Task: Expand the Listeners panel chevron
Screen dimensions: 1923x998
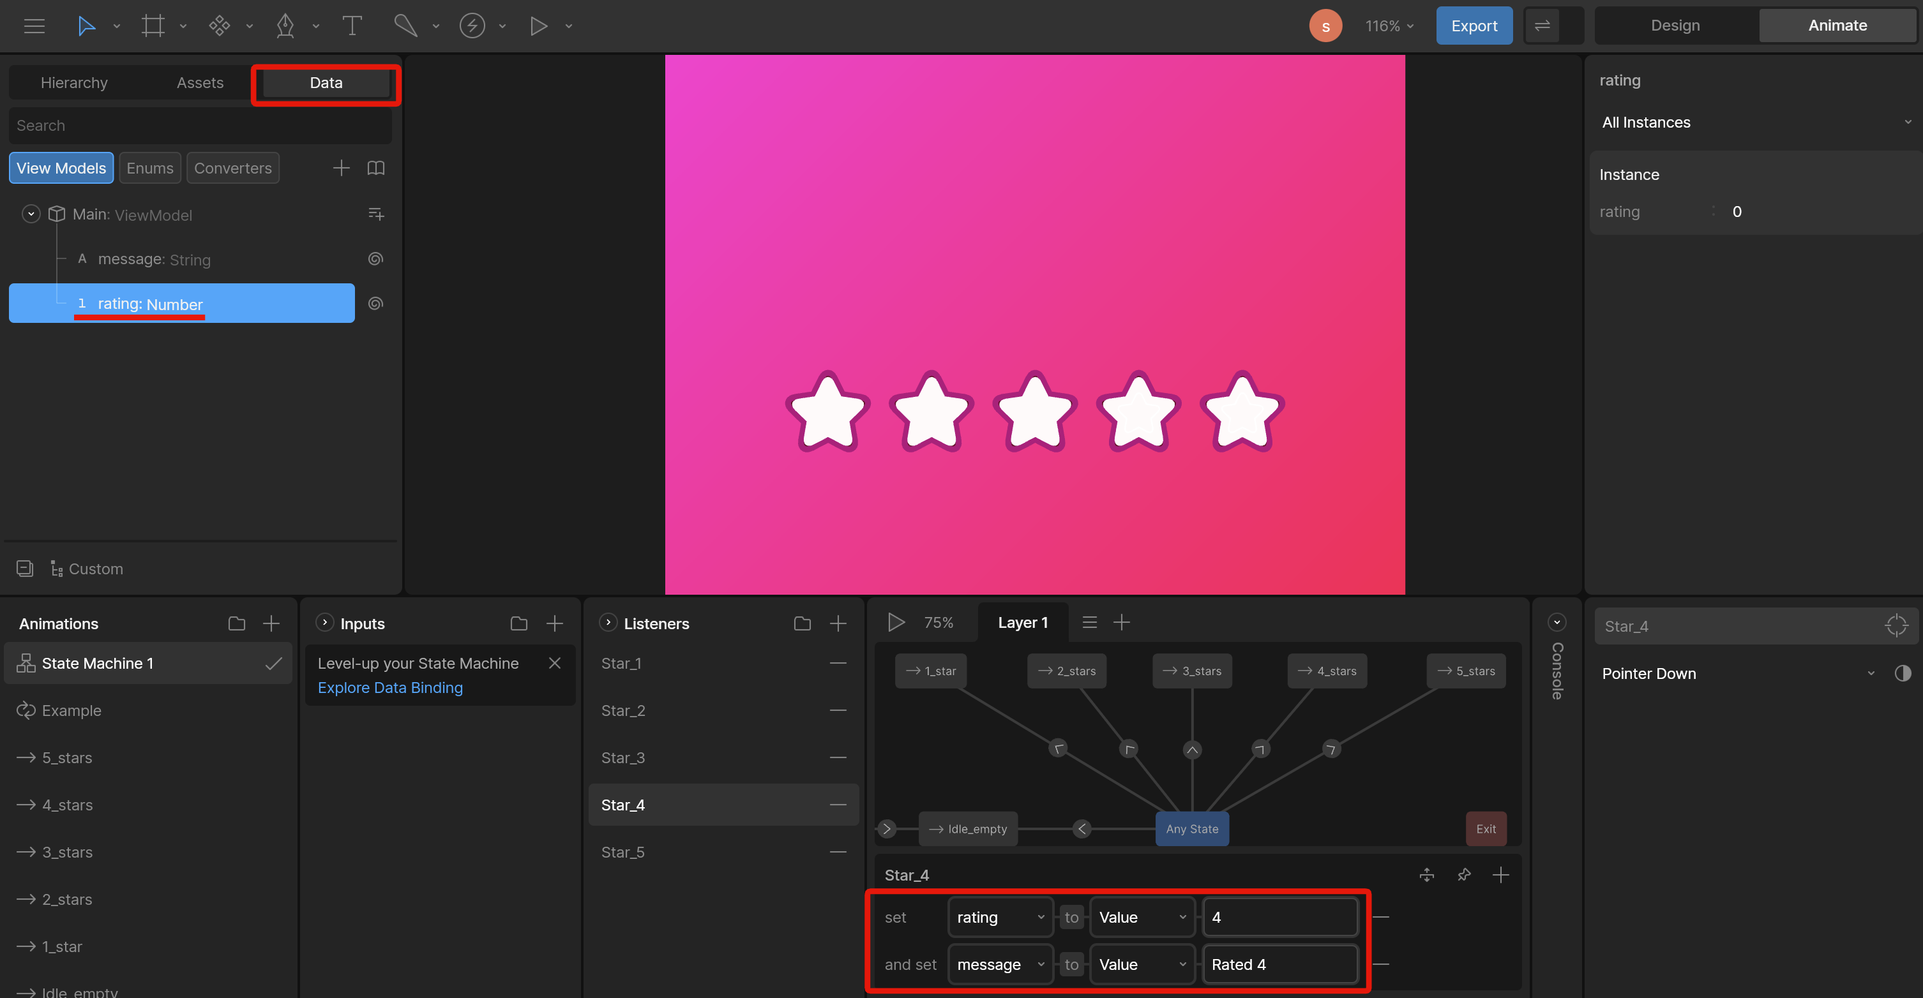Action: tap(608, 622)
